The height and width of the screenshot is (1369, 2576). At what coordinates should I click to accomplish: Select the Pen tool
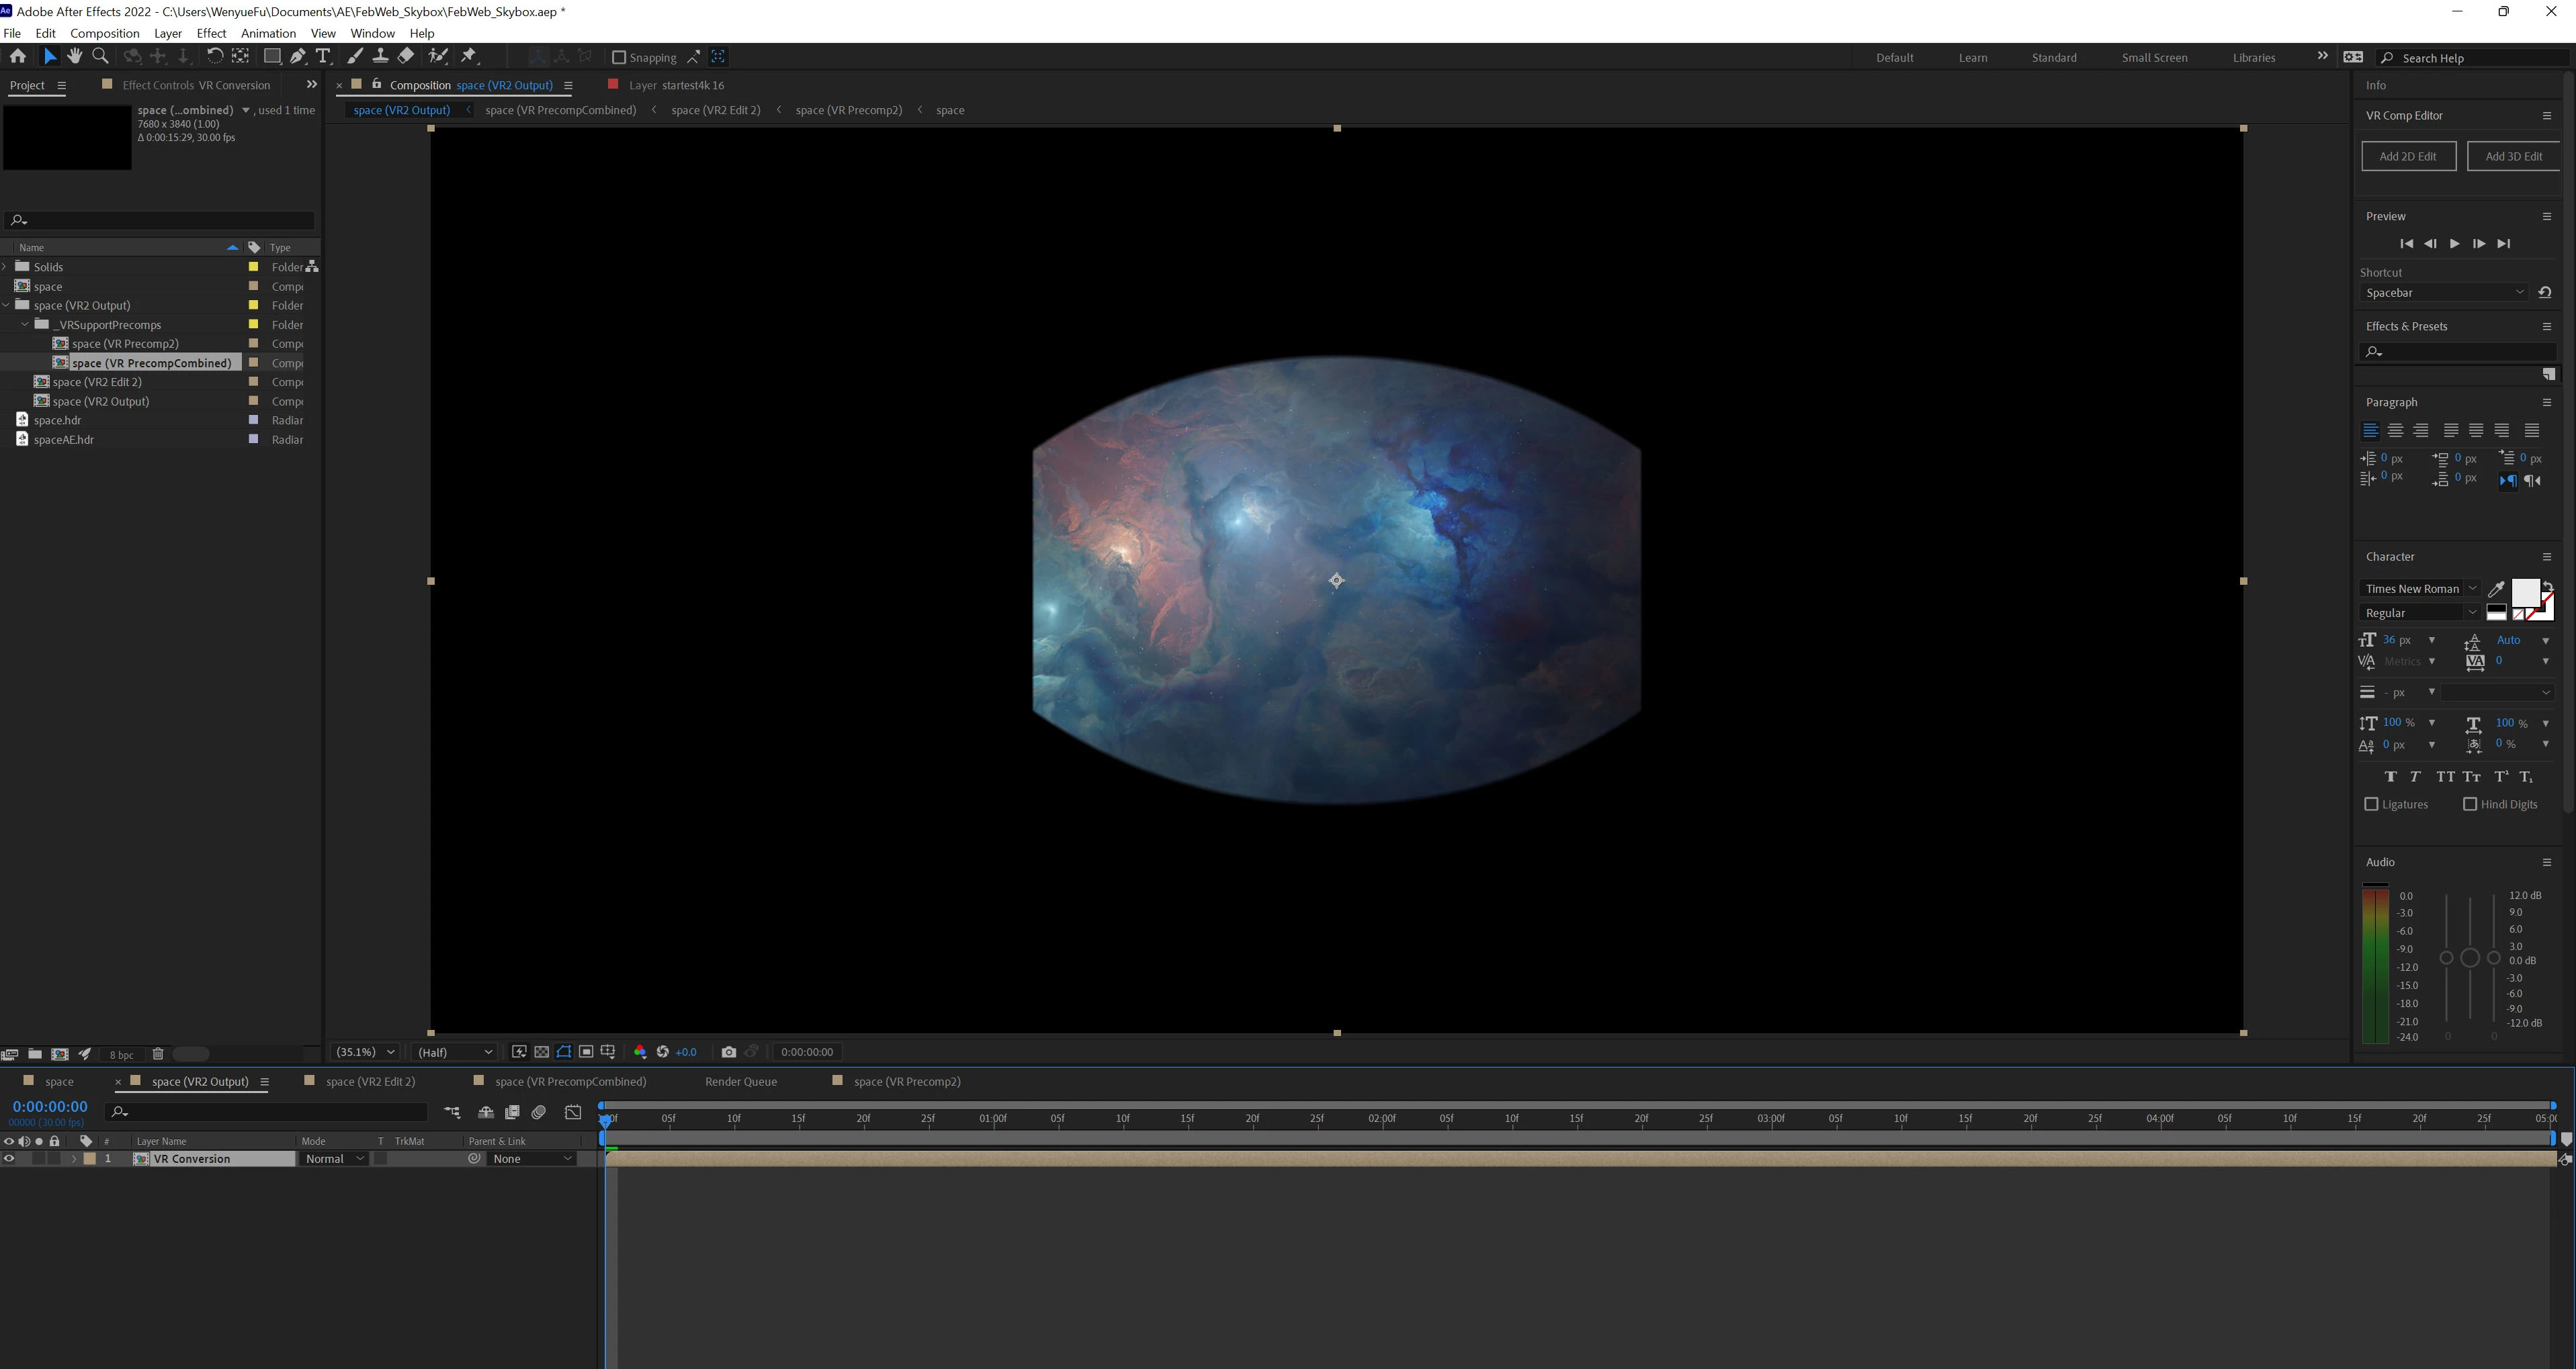click(x=298, y=57)
